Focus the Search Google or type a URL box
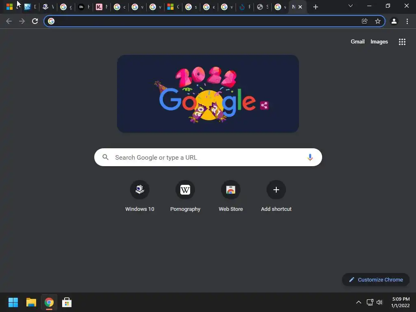Screen dimensions: 416x312 pos(208,157)
